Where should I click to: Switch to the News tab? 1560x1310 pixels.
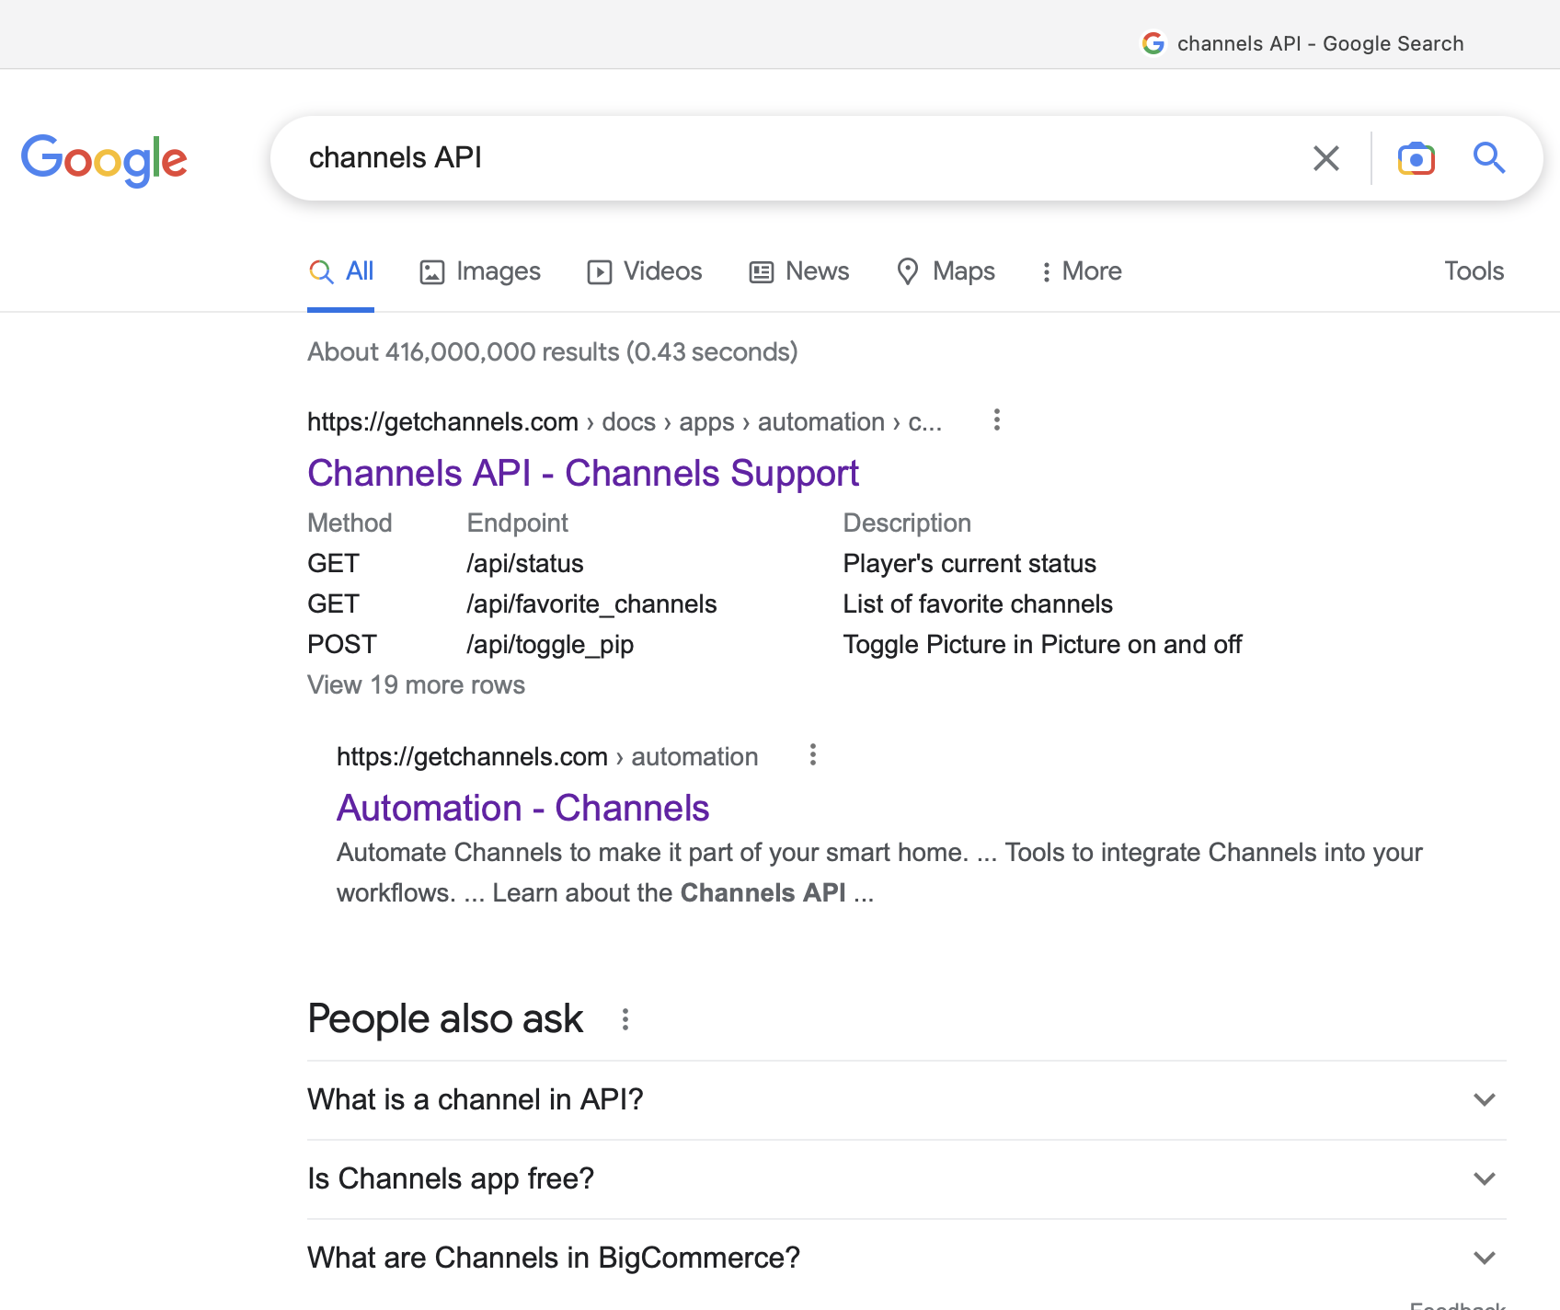[799, 271]
